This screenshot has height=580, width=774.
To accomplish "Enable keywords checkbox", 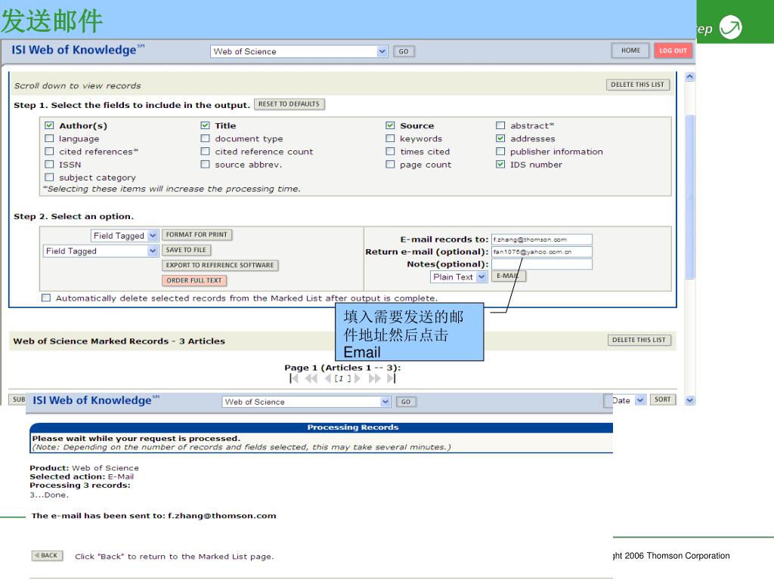I will coord(390,139).
